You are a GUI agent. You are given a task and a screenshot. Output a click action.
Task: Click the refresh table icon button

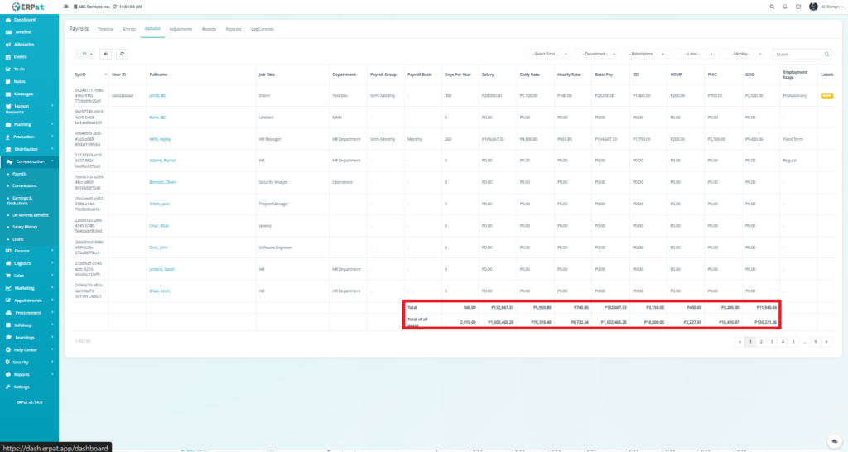pos(123,53)
